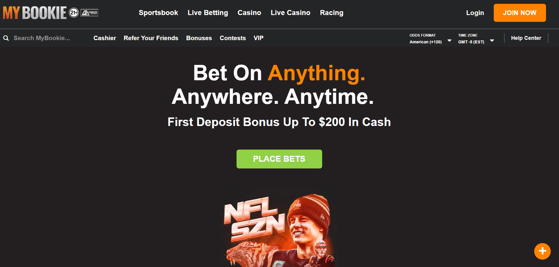The width and height of the screenshot is (559, 267).
Task: Select the American (+120) odds format
Action: [426, 42]
